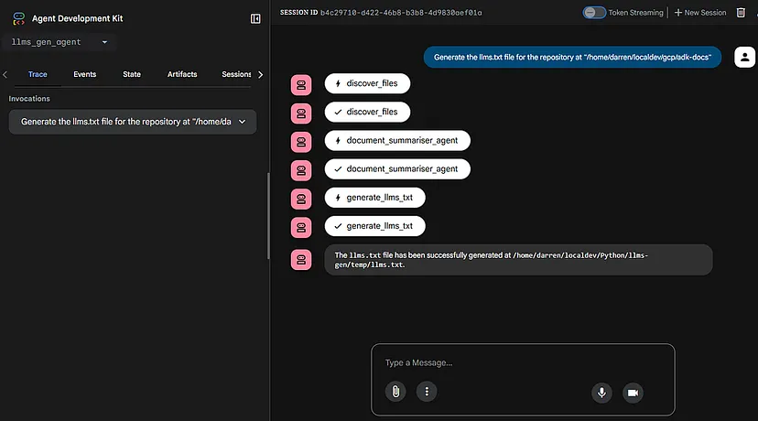Click the microphone icon in message box
Image resolution: width=758 pixels, height=421 pixels.
click(x=601, y=392)
